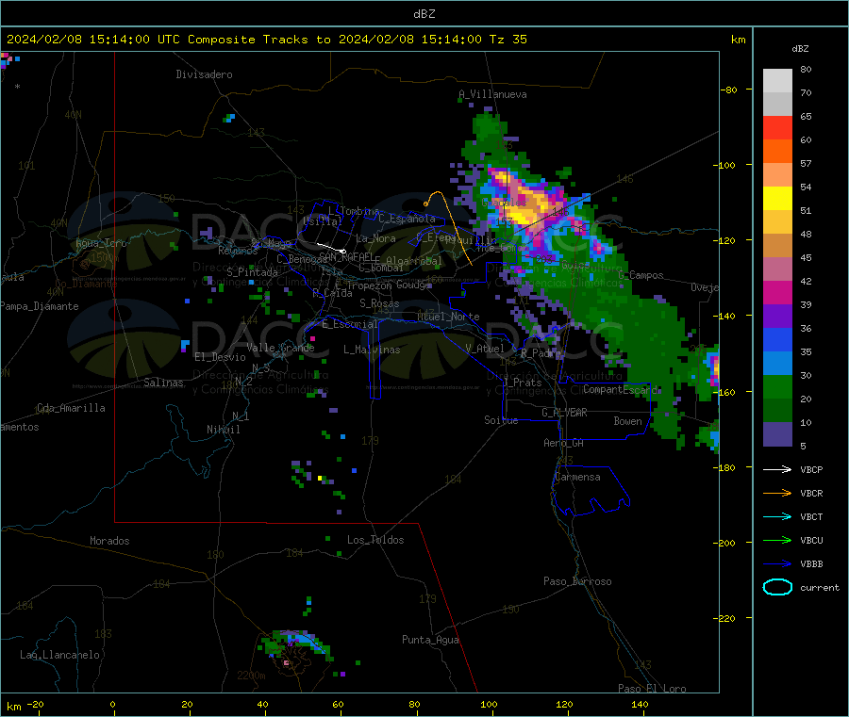This screenshot has height=717, width=849.
Task: Click the light gray 70-80 dBZ legend band
Action: 777,81
